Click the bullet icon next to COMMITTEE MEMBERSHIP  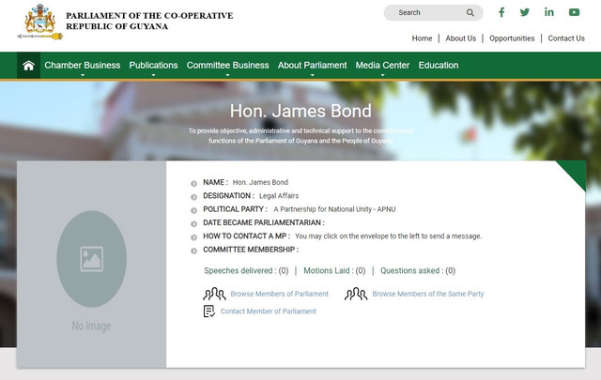coord(194,251)
